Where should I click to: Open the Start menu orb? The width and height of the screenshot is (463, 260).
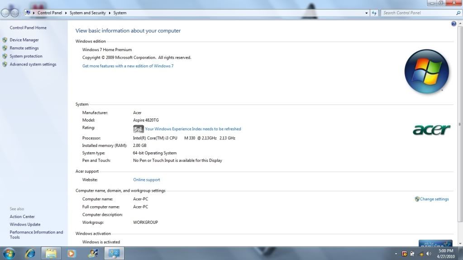tap(9, 254)
